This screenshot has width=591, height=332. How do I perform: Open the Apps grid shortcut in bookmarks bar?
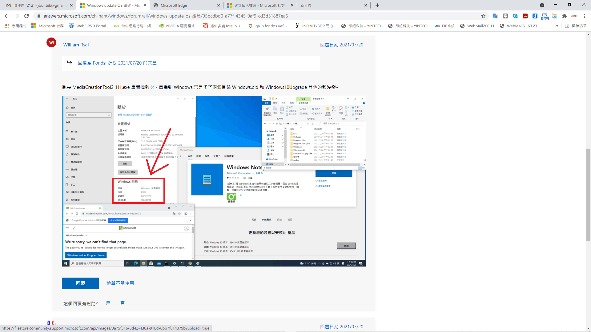click(6, 26)
